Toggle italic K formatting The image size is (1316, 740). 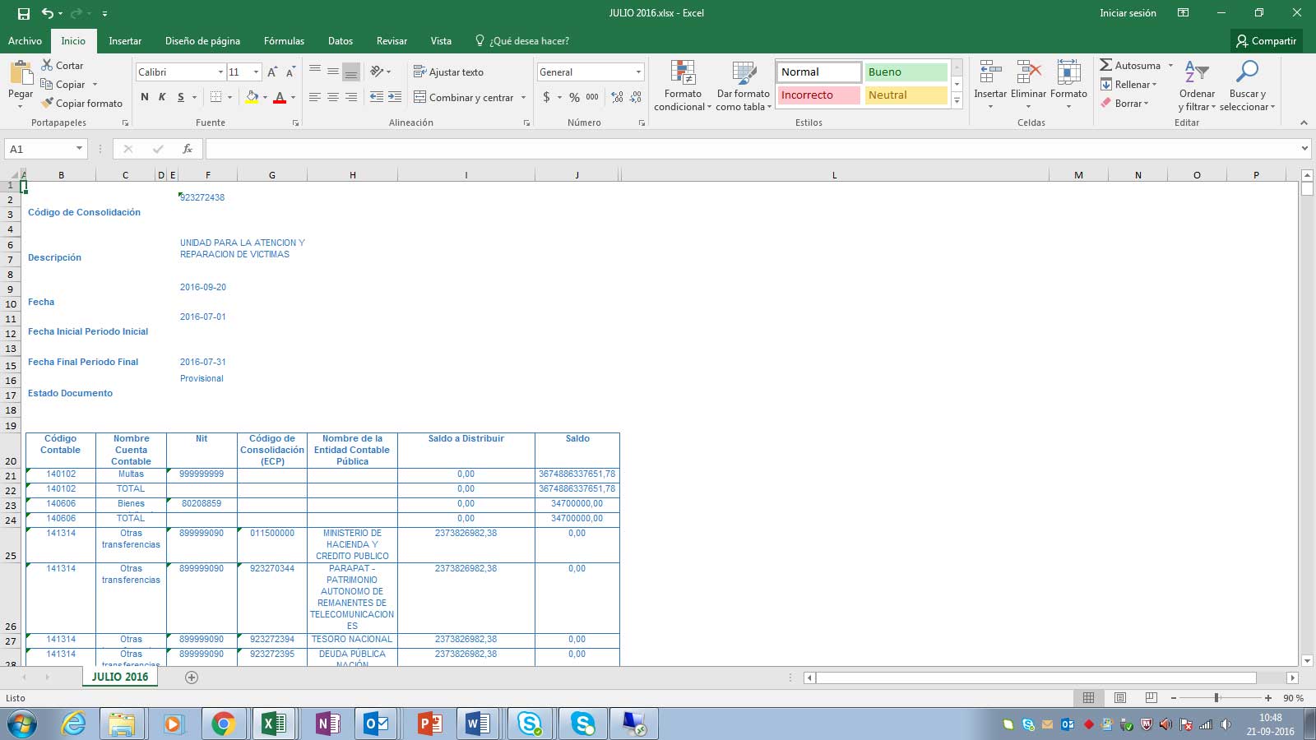coord(162,97)
